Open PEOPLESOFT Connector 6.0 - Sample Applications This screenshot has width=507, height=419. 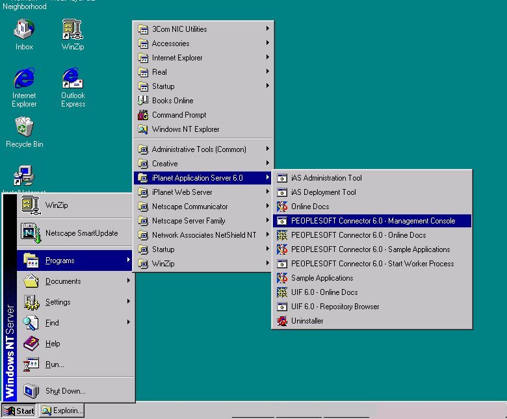[372, 249]
